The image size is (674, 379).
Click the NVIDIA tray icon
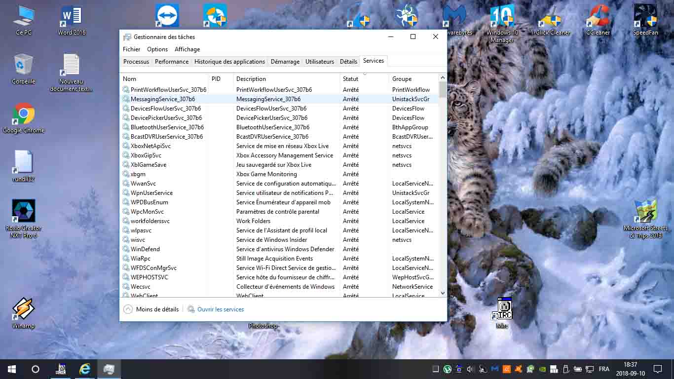coord(542,369)
